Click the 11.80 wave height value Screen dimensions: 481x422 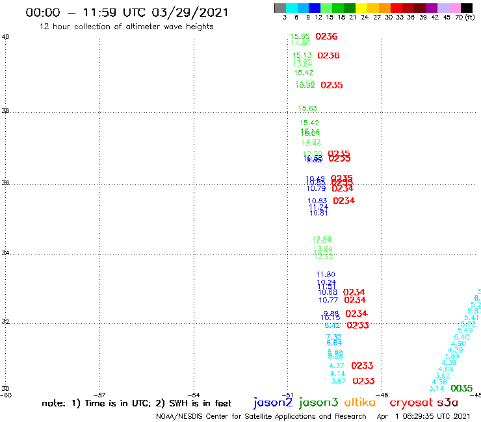(x=326, y=275)
